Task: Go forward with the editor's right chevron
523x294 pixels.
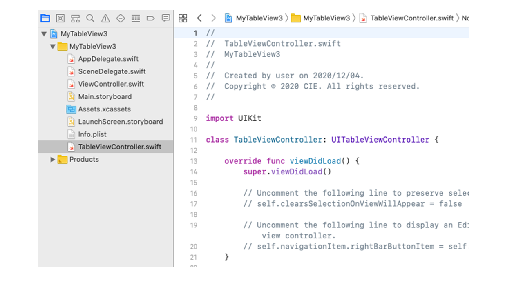Action: click(x=213, y=18)
